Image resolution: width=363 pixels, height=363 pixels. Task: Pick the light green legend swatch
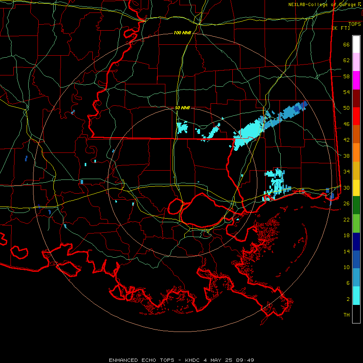(356, 223)
